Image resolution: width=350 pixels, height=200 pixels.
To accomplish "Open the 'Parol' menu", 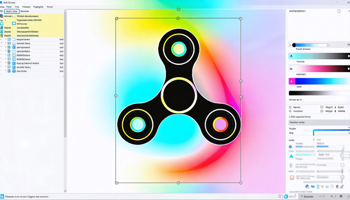I will (49, 7).
